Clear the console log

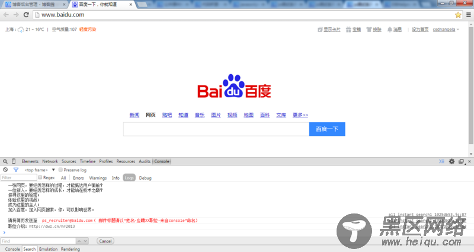[x=5, y=170]
